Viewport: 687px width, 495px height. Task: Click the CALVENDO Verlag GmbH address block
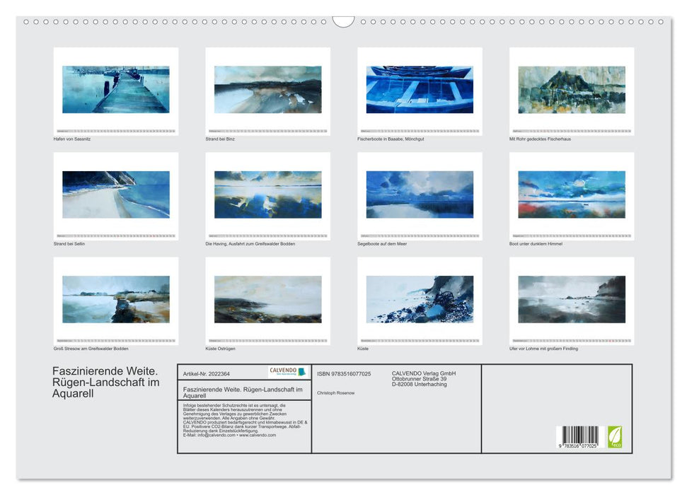[425, 378]
